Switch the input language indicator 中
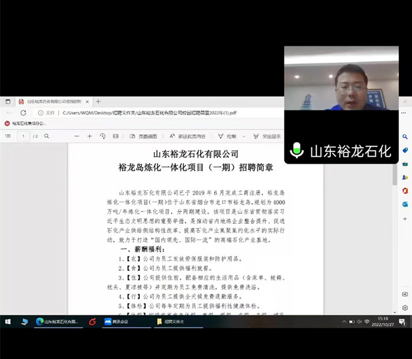 tap(368, 322)
